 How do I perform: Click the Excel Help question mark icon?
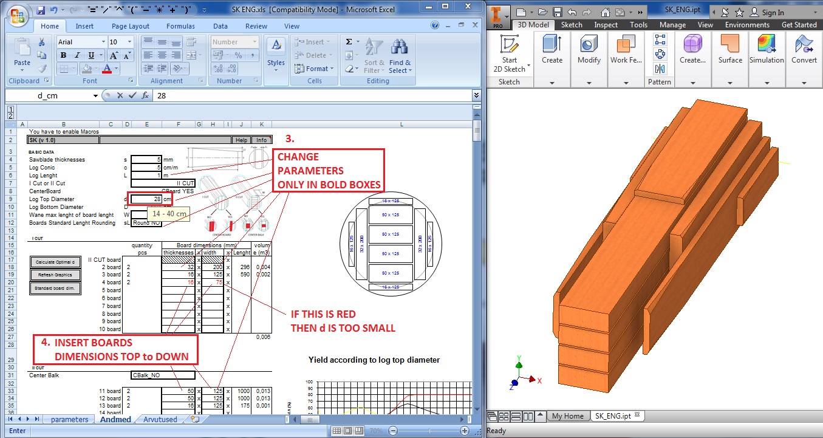pyautogui.click(x=435, y=26)
